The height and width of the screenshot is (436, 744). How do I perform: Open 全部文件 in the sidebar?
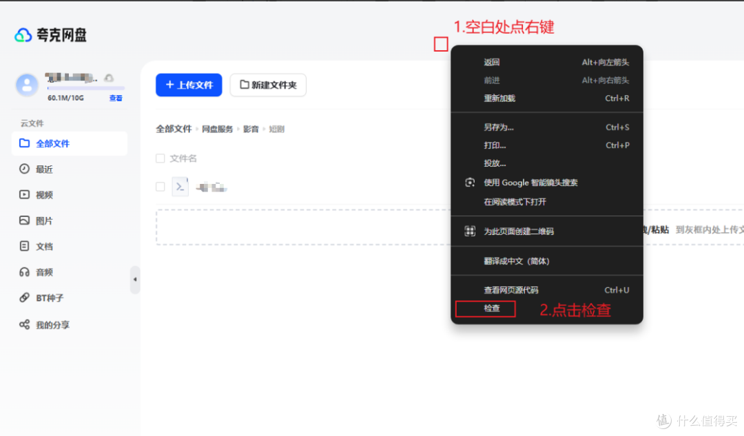tap(70, 144)
